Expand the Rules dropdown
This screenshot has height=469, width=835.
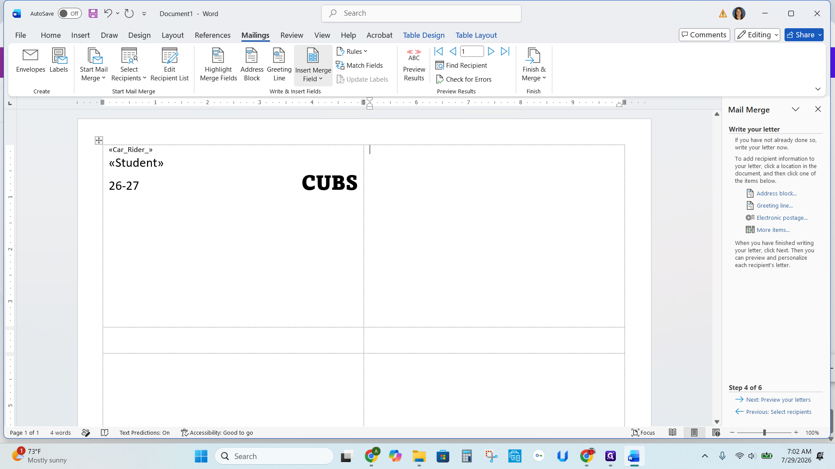[352, 51]
